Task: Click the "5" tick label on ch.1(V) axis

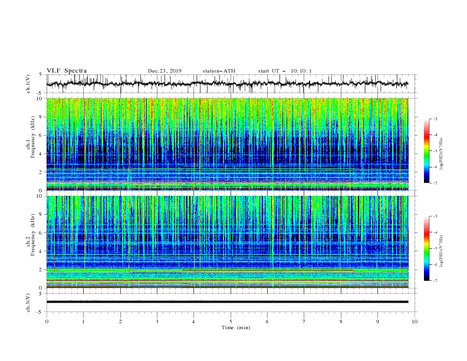Action: pyautogui.click(x=41, y=75)
